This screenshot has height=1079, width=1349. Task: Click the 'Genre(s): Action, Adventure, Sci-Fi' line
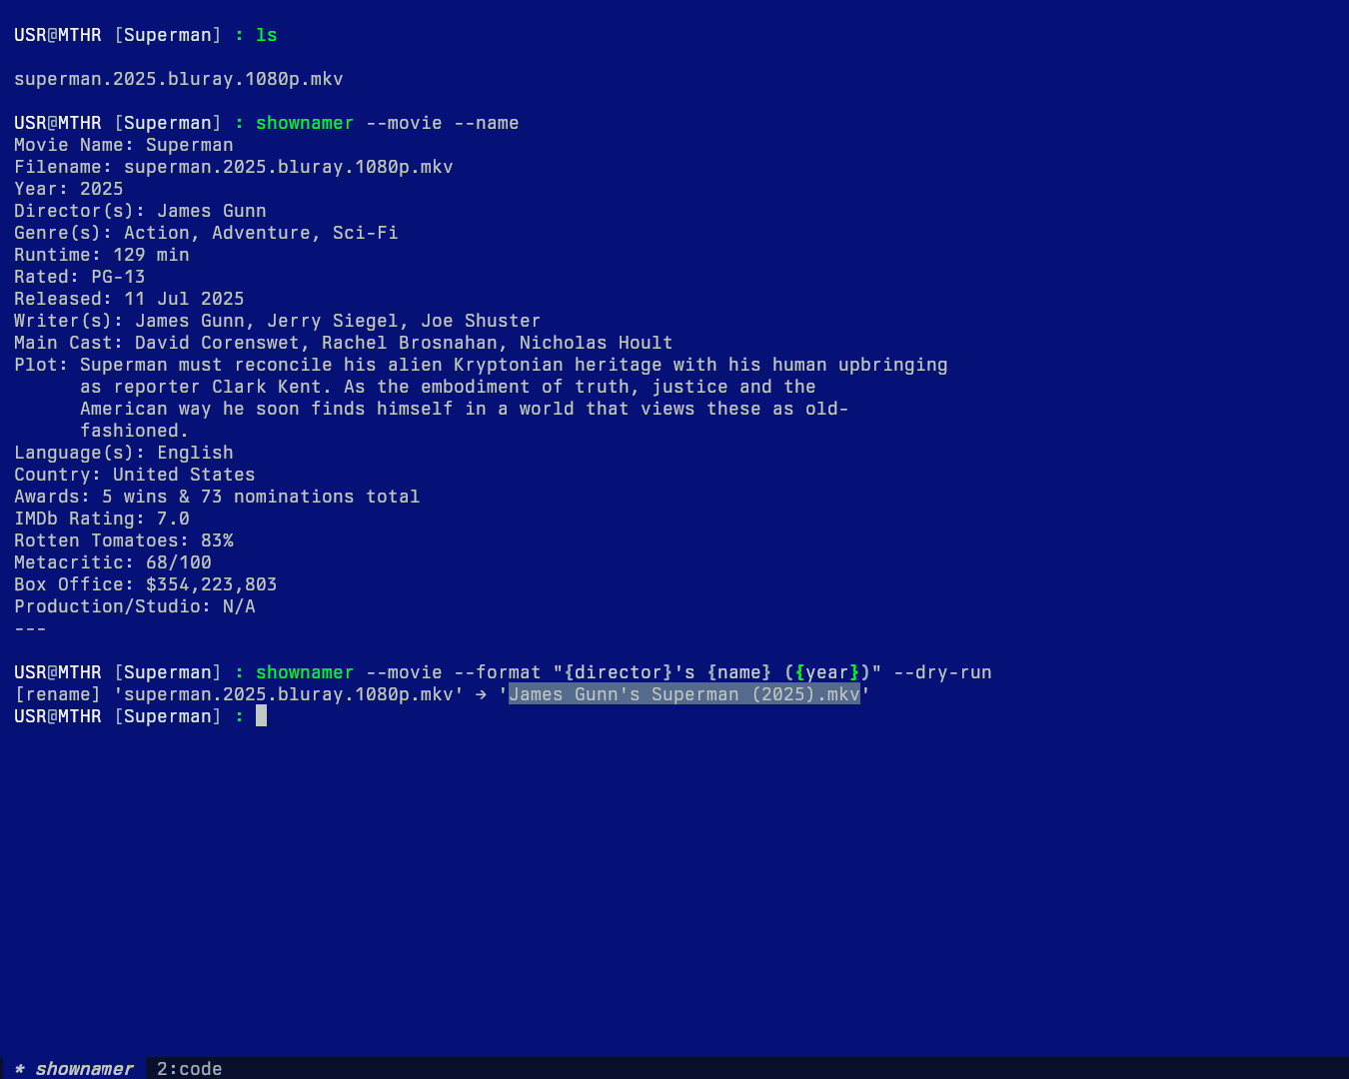(206, 233)
